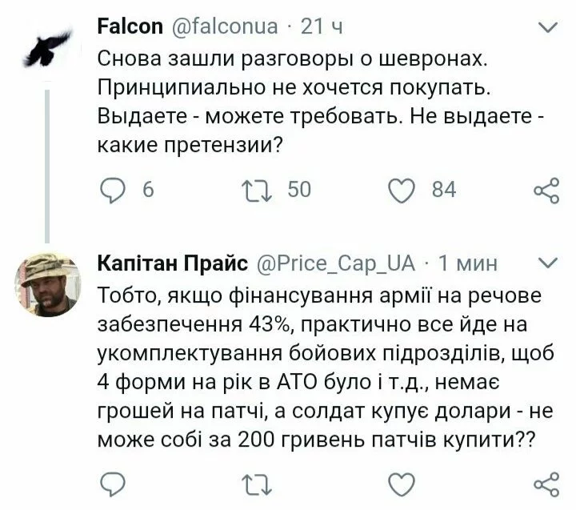Screen dimensions: 576x510
Task: Open dropdown menu on Falcon's tweet
Action: pos(548,29)
